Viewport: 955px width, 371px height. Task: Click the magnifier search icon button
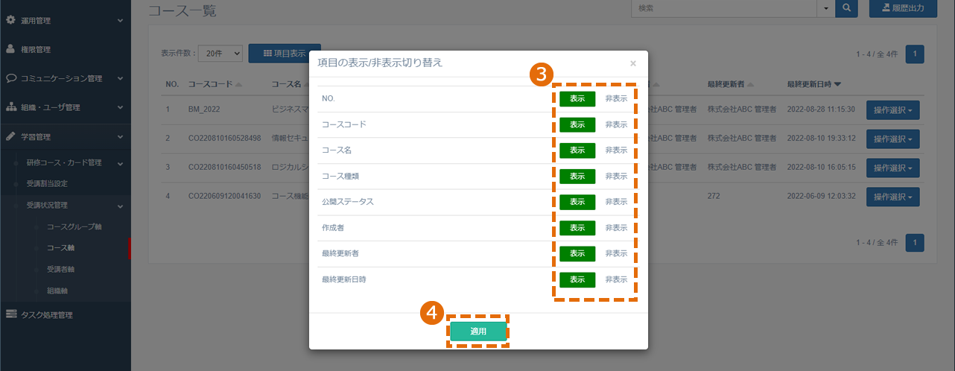point(847,8)
